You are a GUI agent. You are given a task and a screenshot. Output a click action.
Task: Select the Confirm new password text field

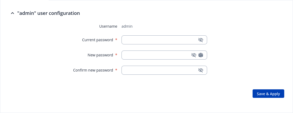[159, 70]
